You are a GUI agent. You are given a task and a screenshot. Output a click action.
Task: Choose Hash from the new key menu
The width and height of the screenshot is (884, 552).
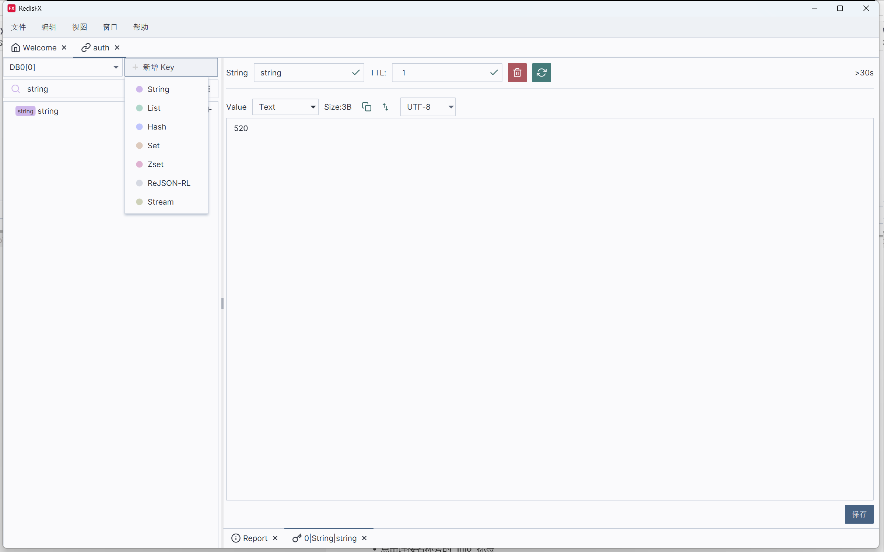(157, 127)
